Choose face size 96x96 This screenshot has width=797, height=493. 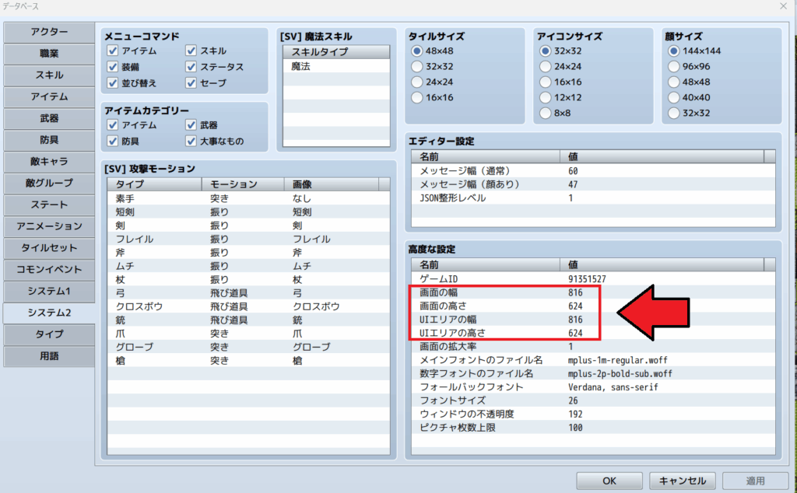coord(673,67)
